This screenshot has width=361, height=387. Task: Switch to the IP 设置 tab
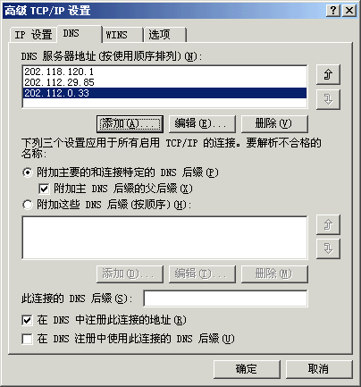point(33,35)
